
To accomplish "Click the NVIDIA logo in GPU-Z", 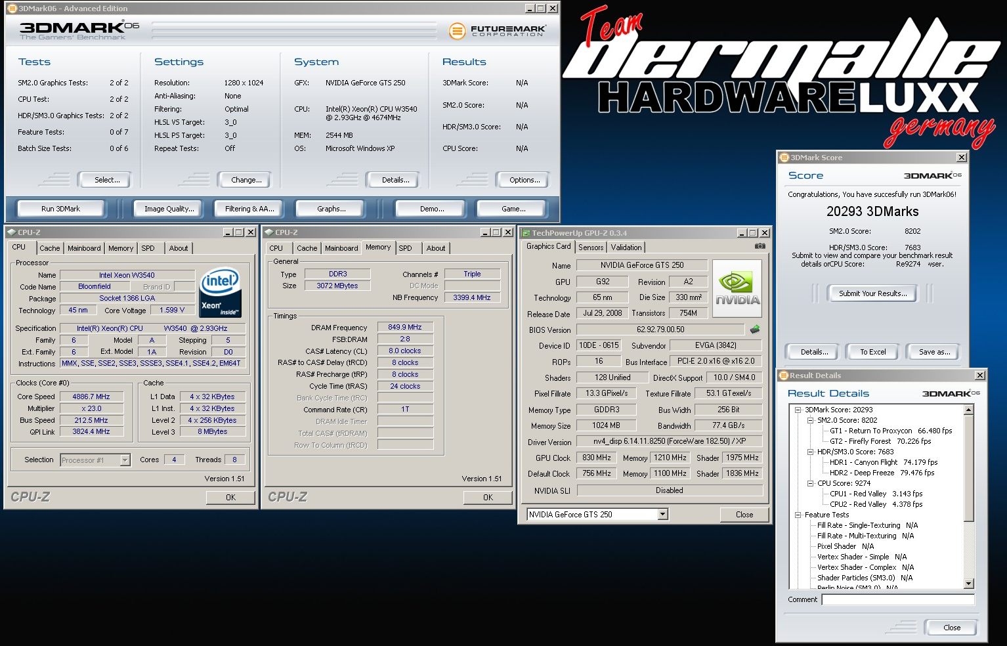I will pyautogui.click(x=737, y=288).
